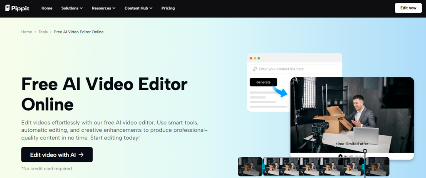
Task: Click the timeline playhead marker
Action: (365, 151)
